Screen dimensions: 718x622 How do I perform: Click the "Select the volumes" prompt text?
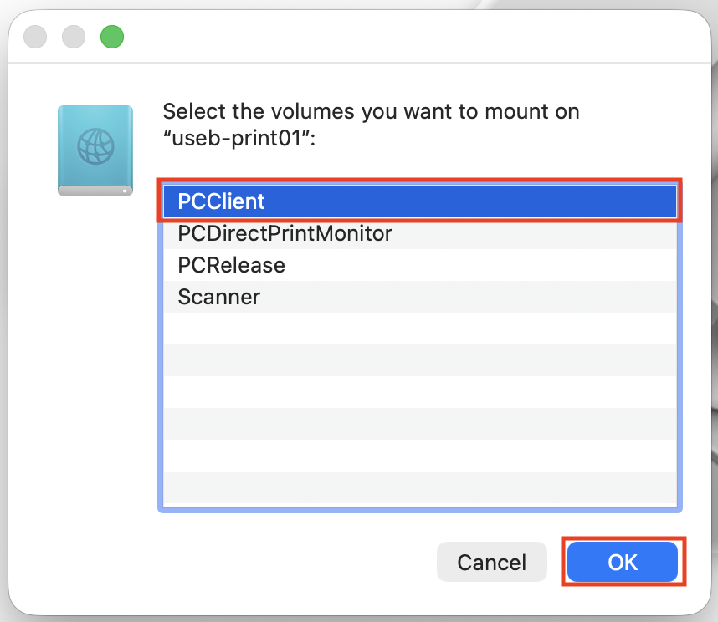(371, 111)
